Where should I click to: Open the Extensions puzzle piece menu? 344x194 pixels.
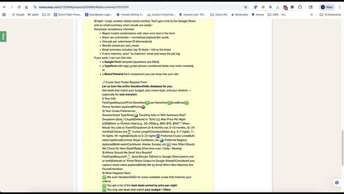(300, 7)
